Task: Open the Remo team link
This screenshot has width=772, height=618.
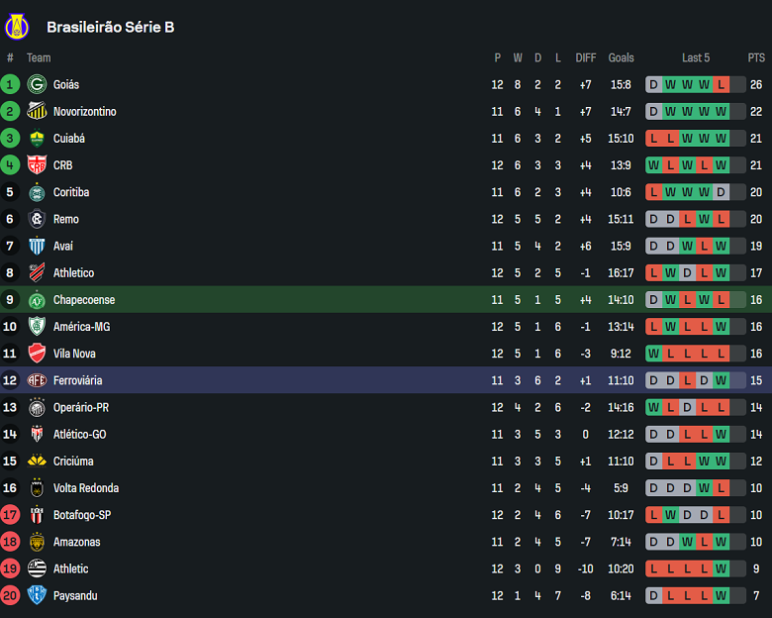Action: 66,219
